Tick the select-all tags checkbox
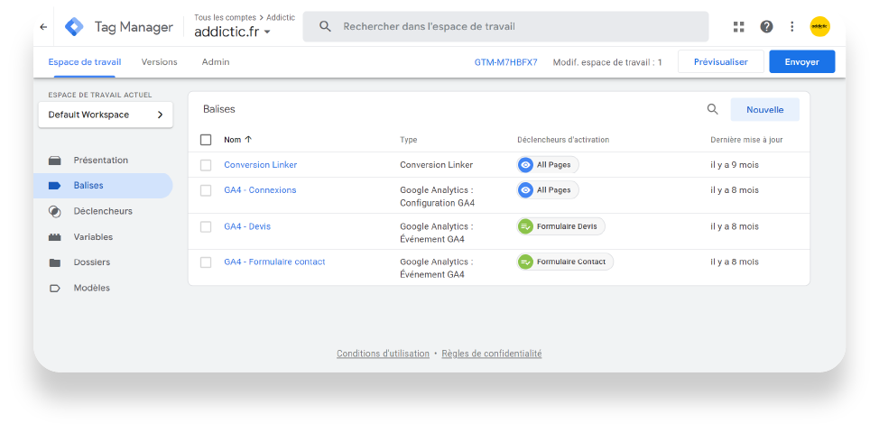 coord(206,140)
